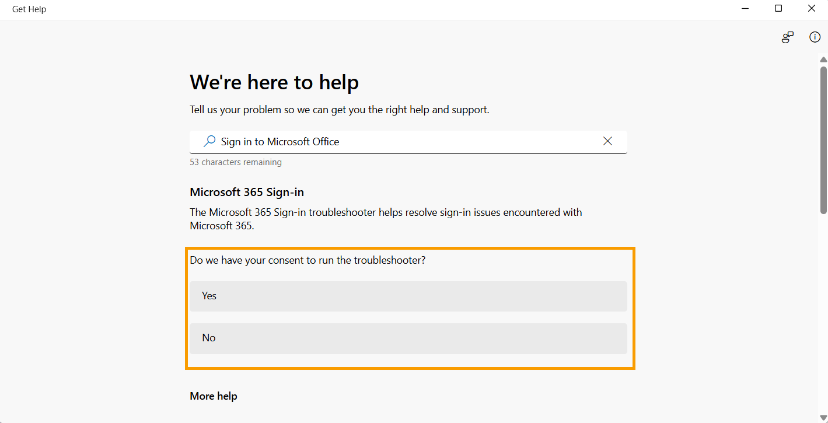The width and height of the screenshot is (828, 423).
Task: Click the "More help" section heading
Action: point(214,396)
